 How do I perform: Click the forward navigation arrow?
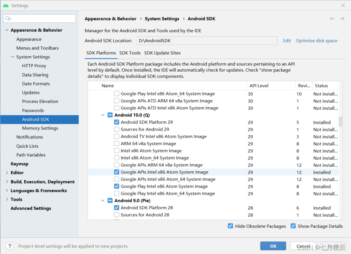point(342,19)
